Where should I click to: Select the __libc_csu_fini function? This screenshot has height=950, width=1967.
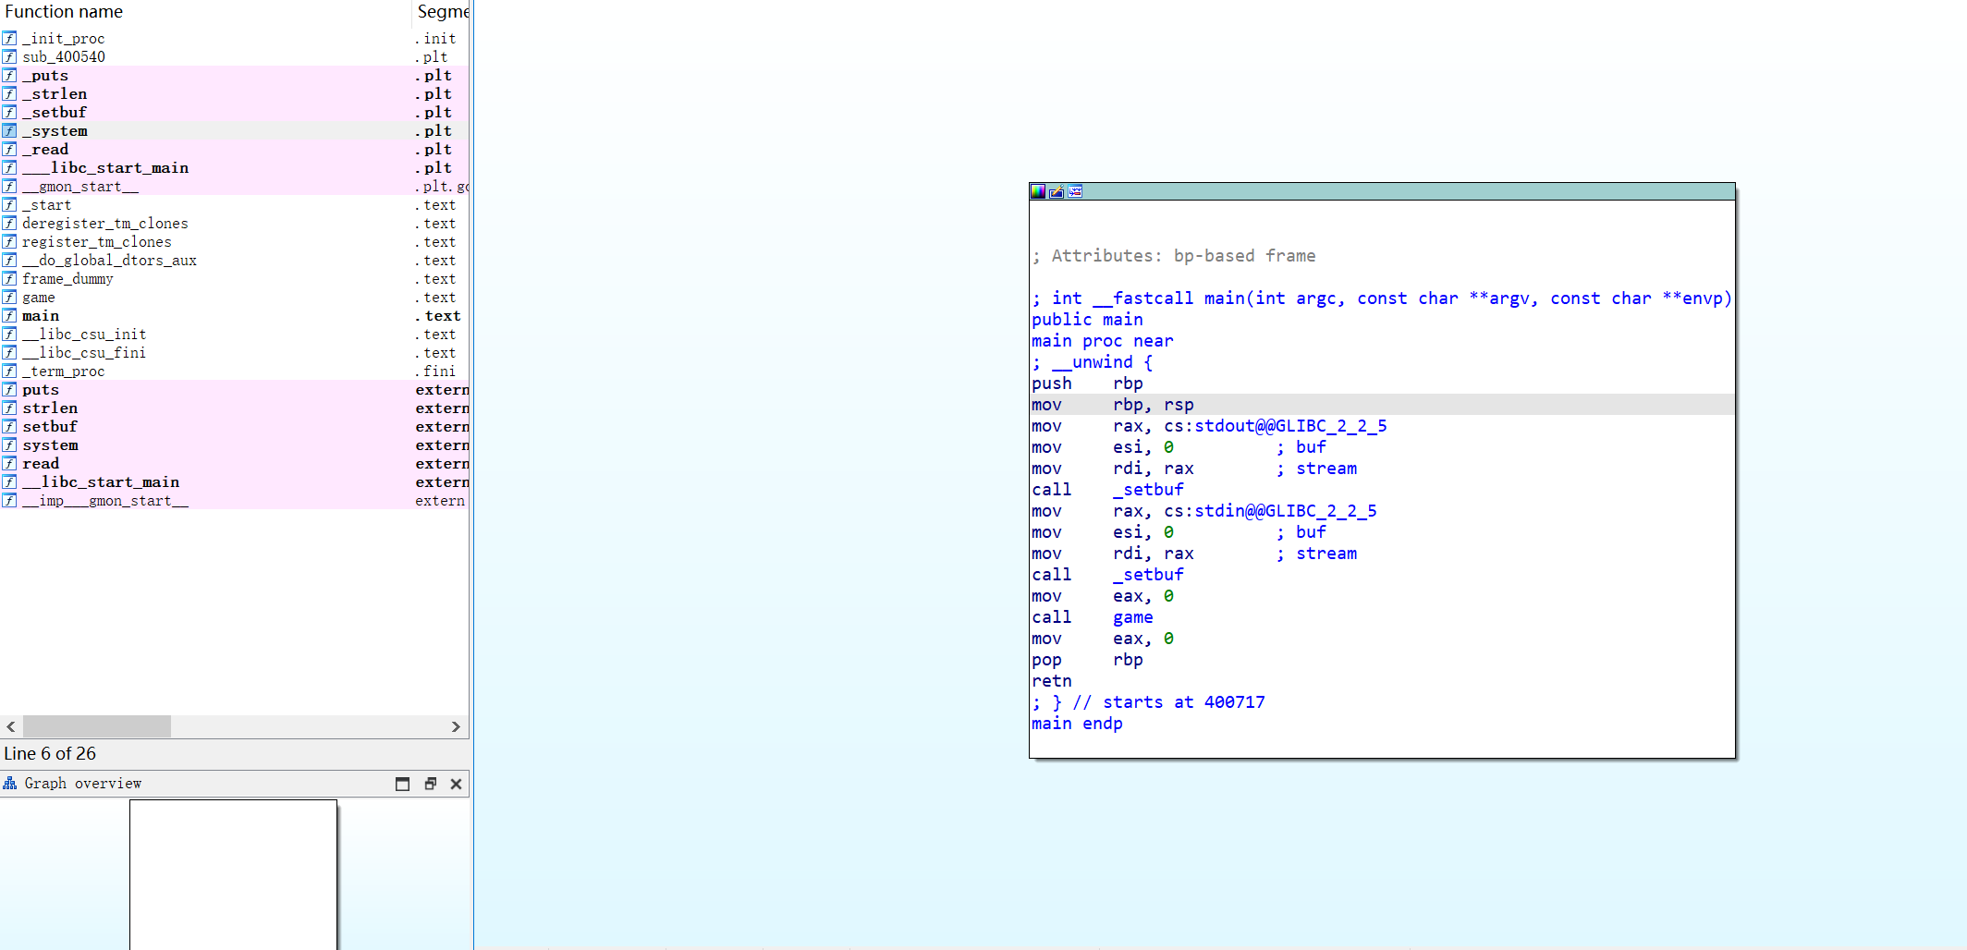click(x=235, y=353)
